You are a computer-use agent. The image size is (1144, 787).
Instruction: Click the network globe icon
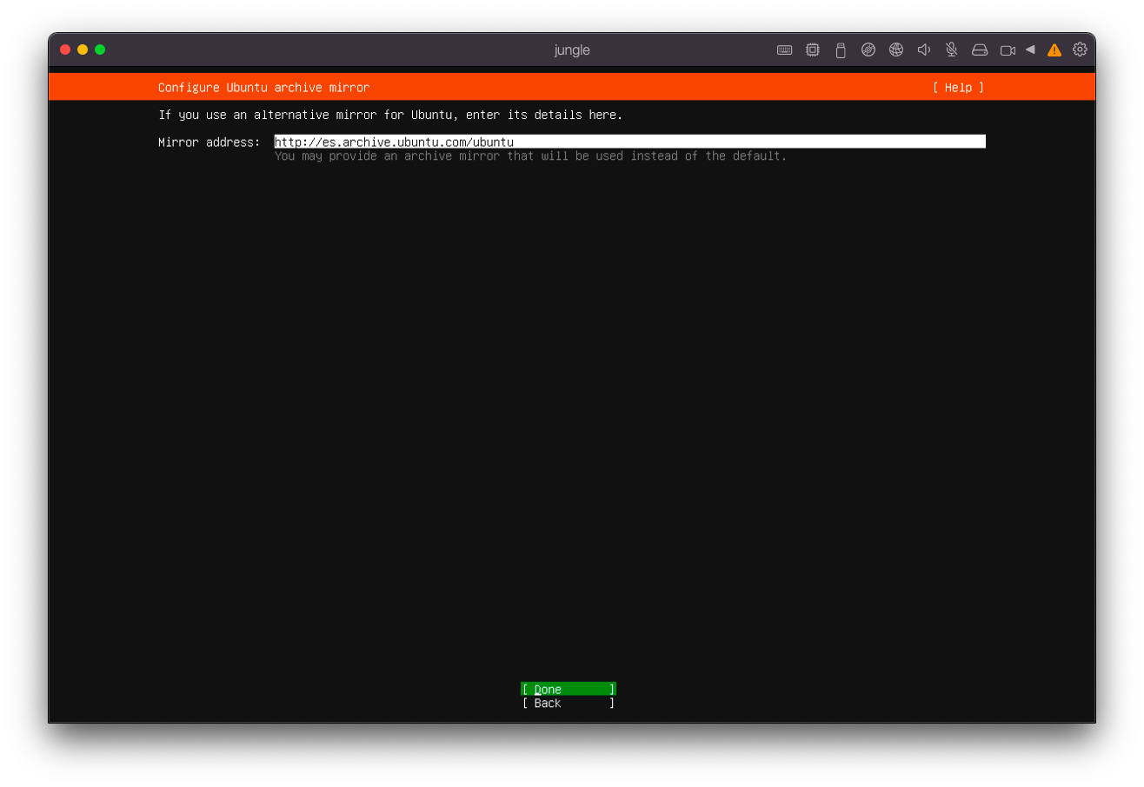point(895,50)
